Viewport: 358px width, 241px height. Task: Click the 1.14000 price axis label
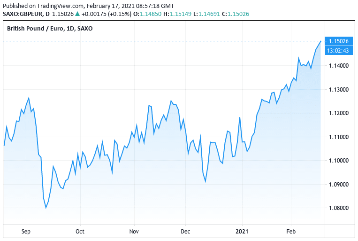pos(338,66)
